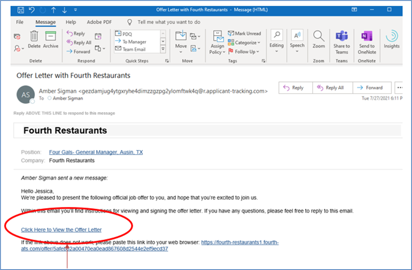Open the Junk email dropdown

click(19, 48)
